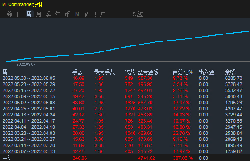Click balance value 5728.42
Image resolution: width=250 pixels, height=161 pixels.
pyautogui.click(x=233, y=84)
